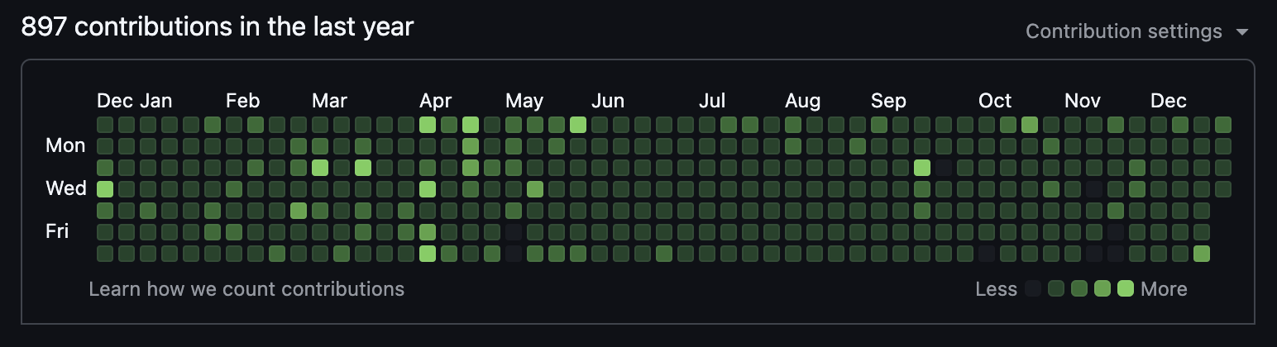
Task: Click the Oct month label
Action: pos(995,101)
